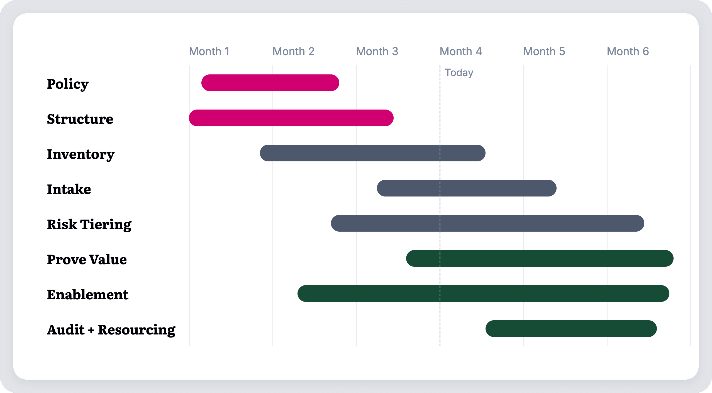Image resolution: width=712 pixels, height=393 pixels.
Task: Click the Month 5 column header
Action: [544, 52]
